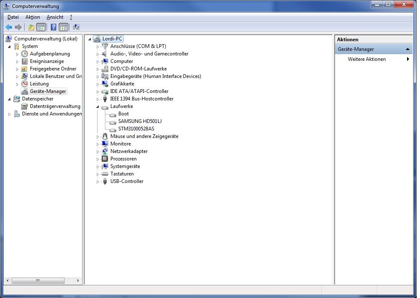420x298 pixels.
Task: Minimize the Computerverwaltung window
Action: (377, 4)
